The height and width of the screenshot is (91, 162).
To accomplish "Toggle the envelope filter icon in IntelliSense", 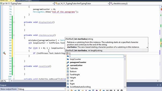I will tap(111, 90).
